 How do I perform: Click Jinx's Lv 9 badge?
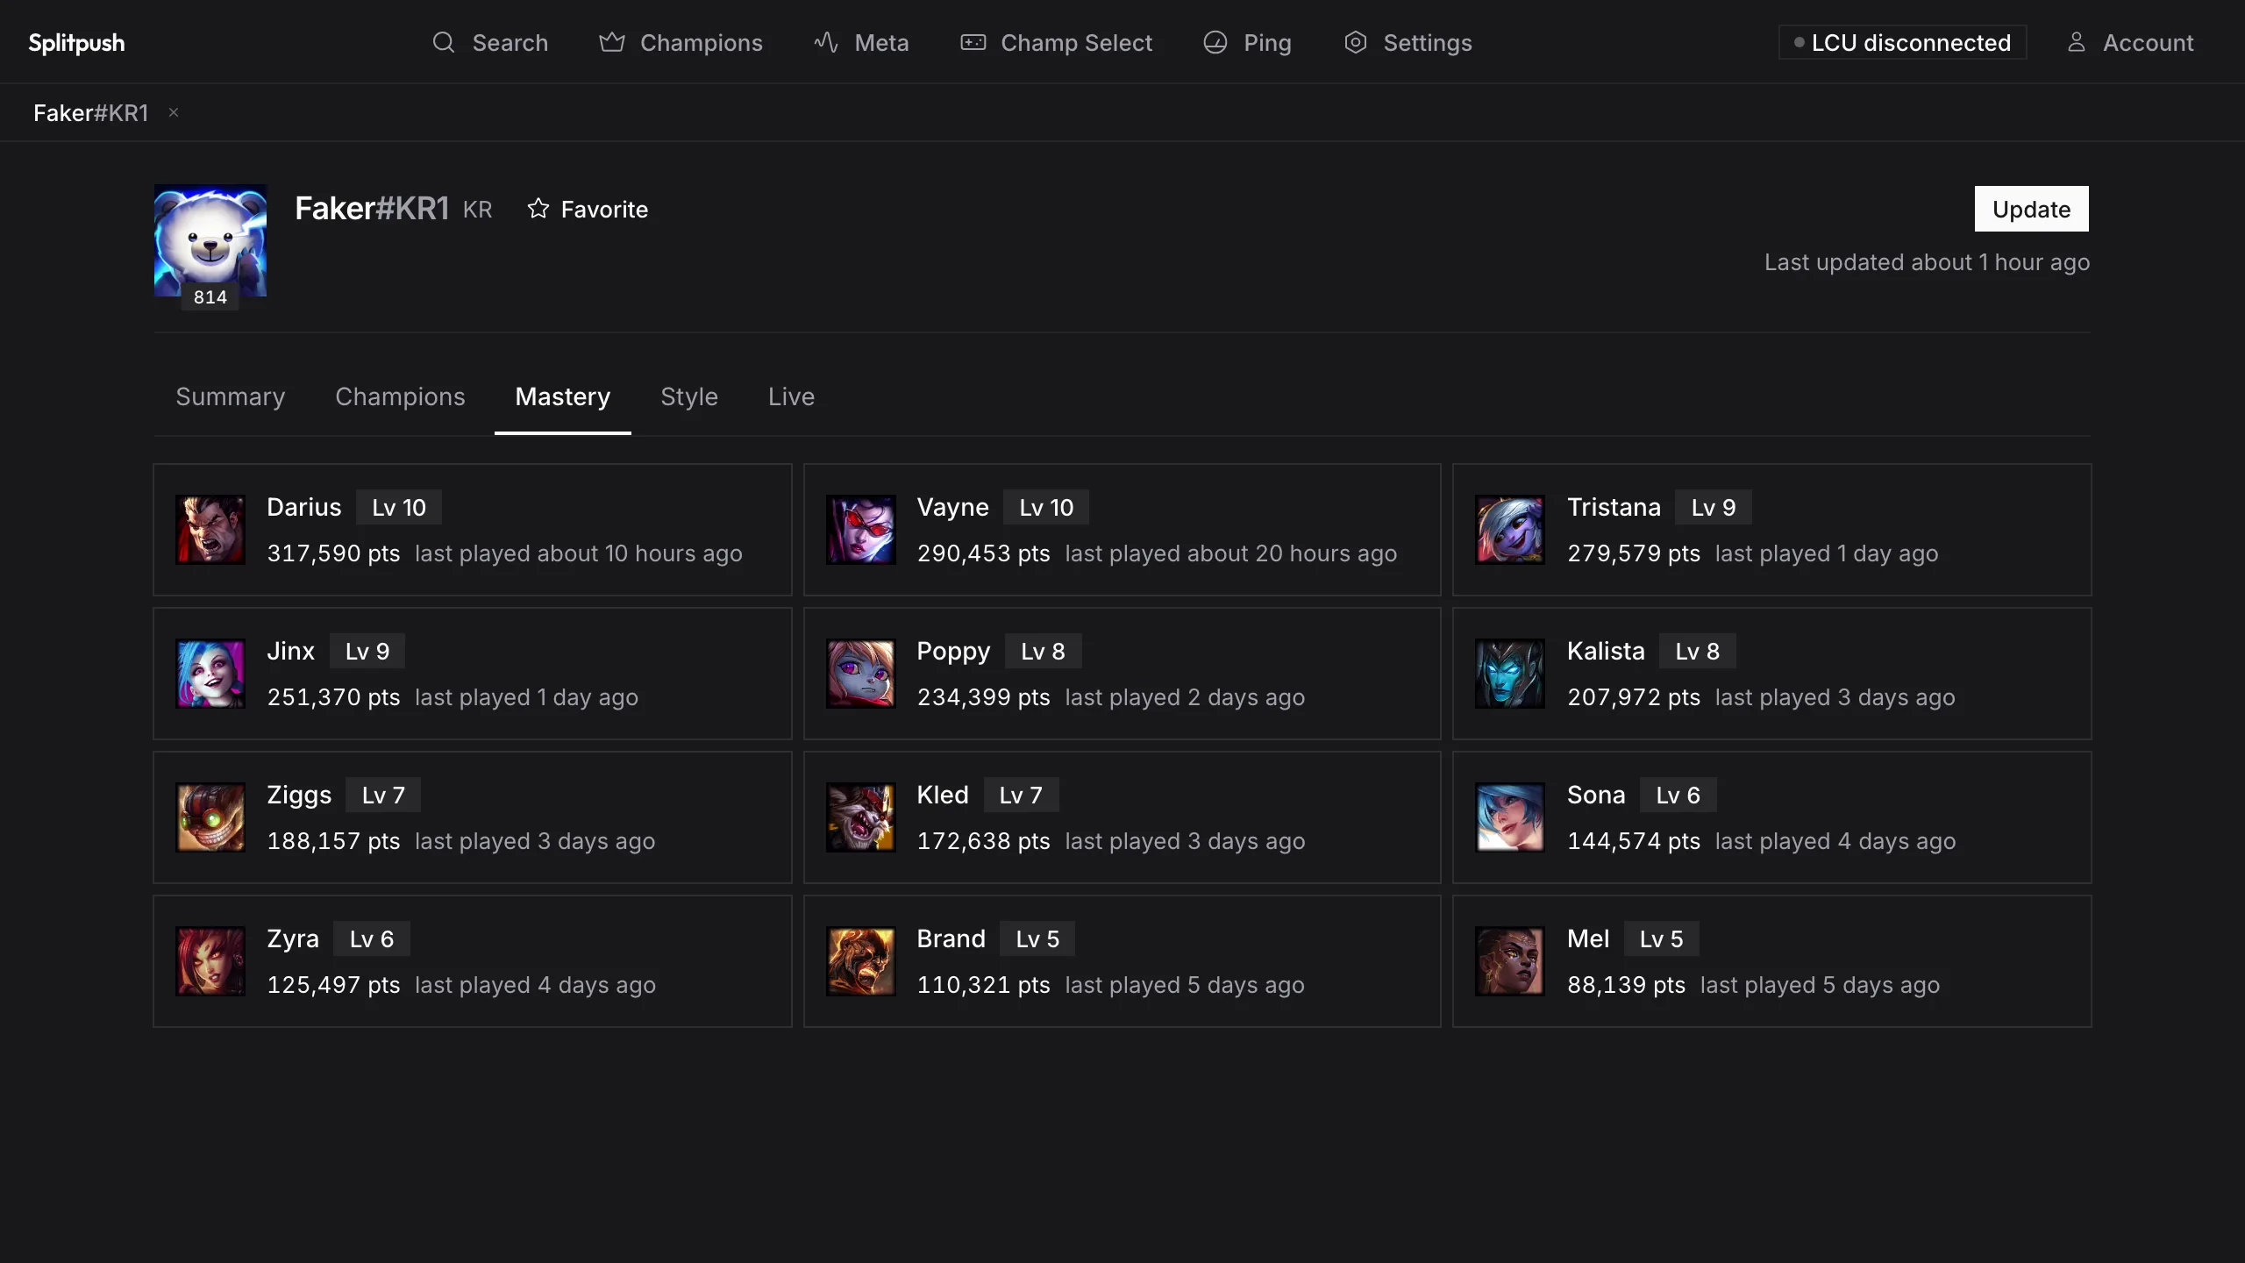(367, 651)
